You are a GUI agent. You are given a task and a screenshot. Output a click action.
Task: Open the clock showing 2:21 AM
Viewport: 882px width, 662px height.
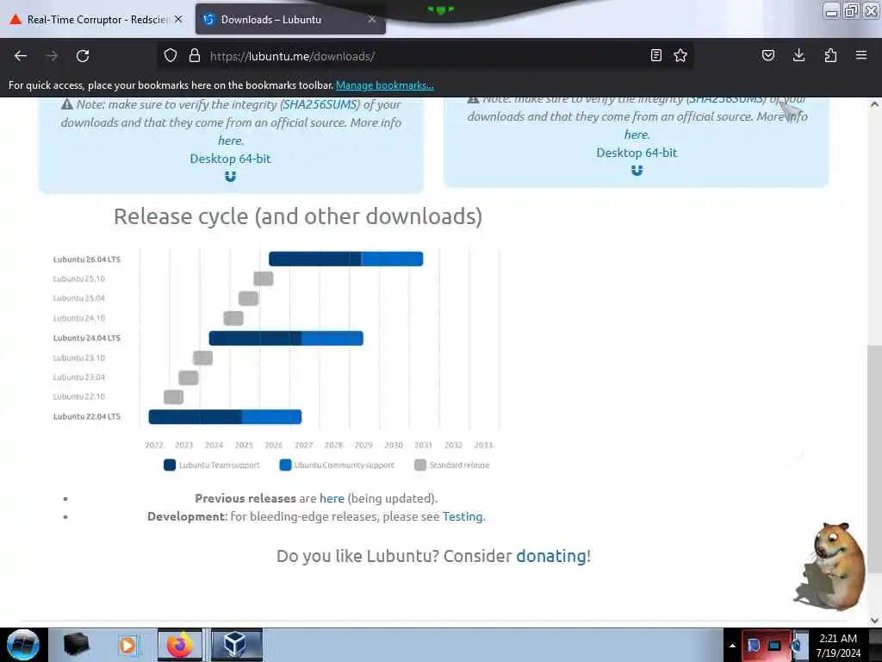tap(838, 646)
